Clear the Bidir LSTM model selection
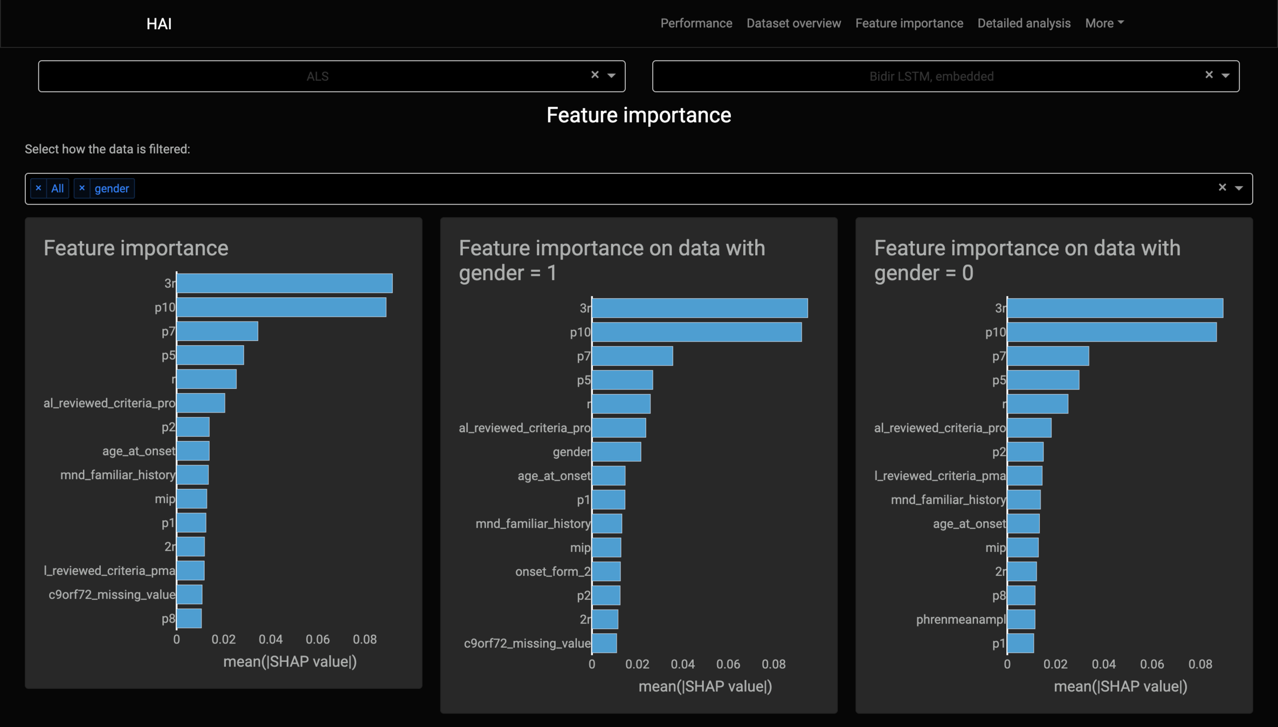 pyautogui.click(x=1208, y=75)
